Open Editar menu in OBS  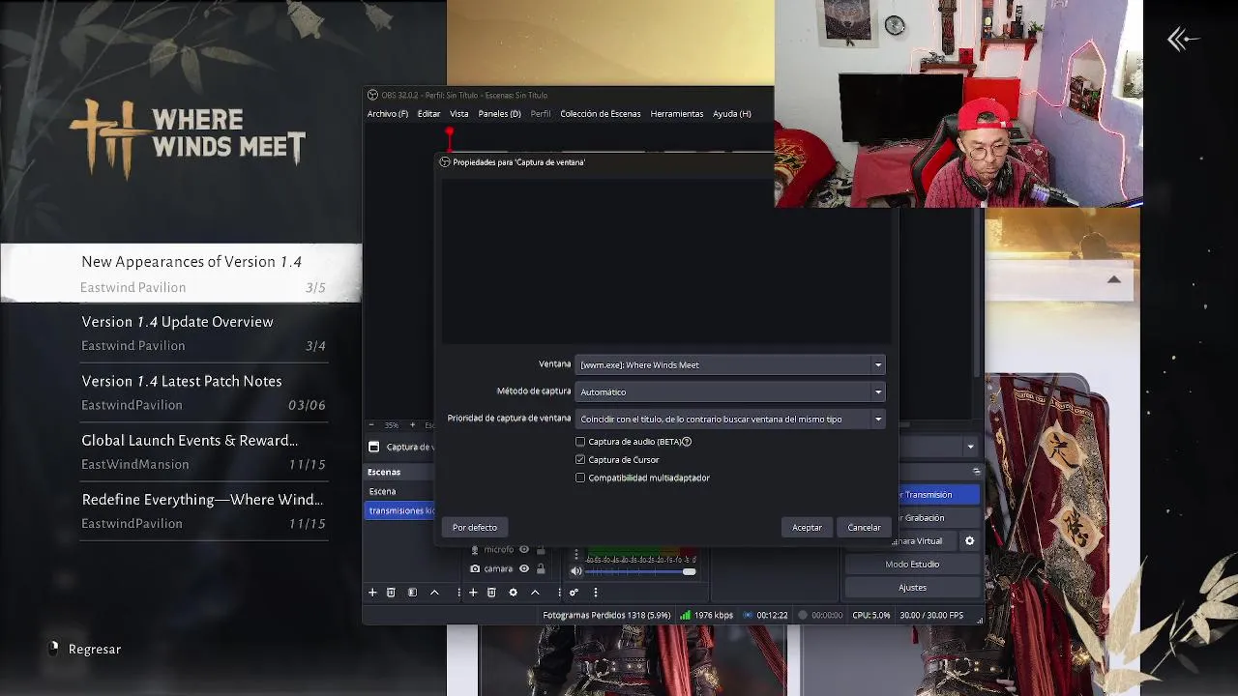(x=428, y=114)
